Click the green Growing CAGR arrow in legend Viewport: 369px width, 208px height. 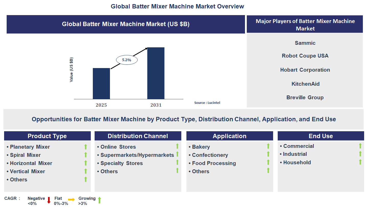point(100,200)
